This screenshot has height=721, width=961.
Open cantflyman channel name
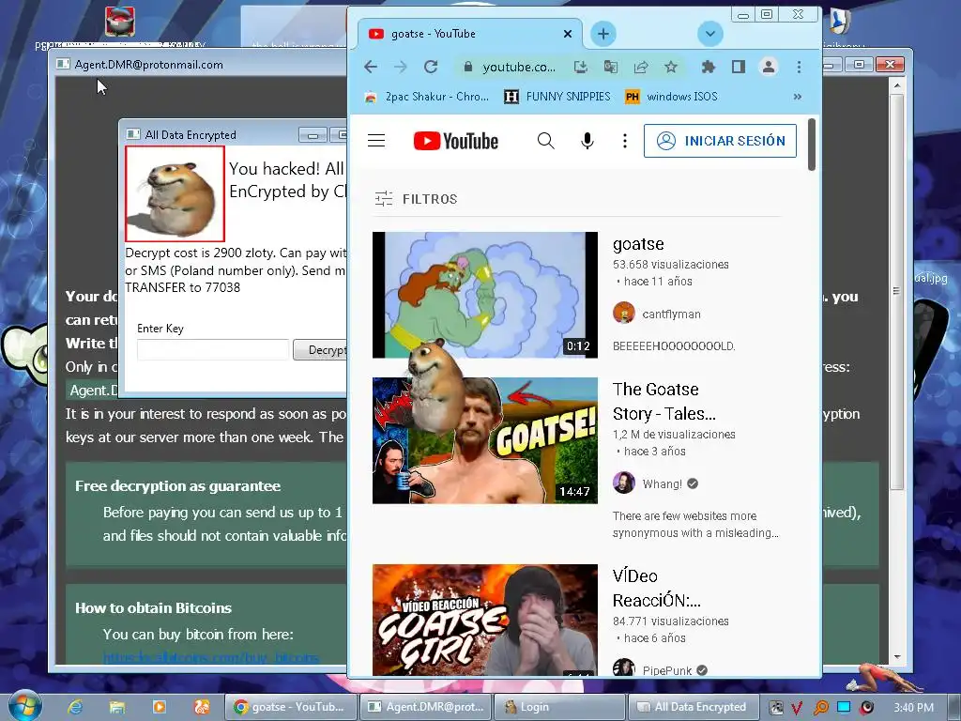tap(671, 314)
